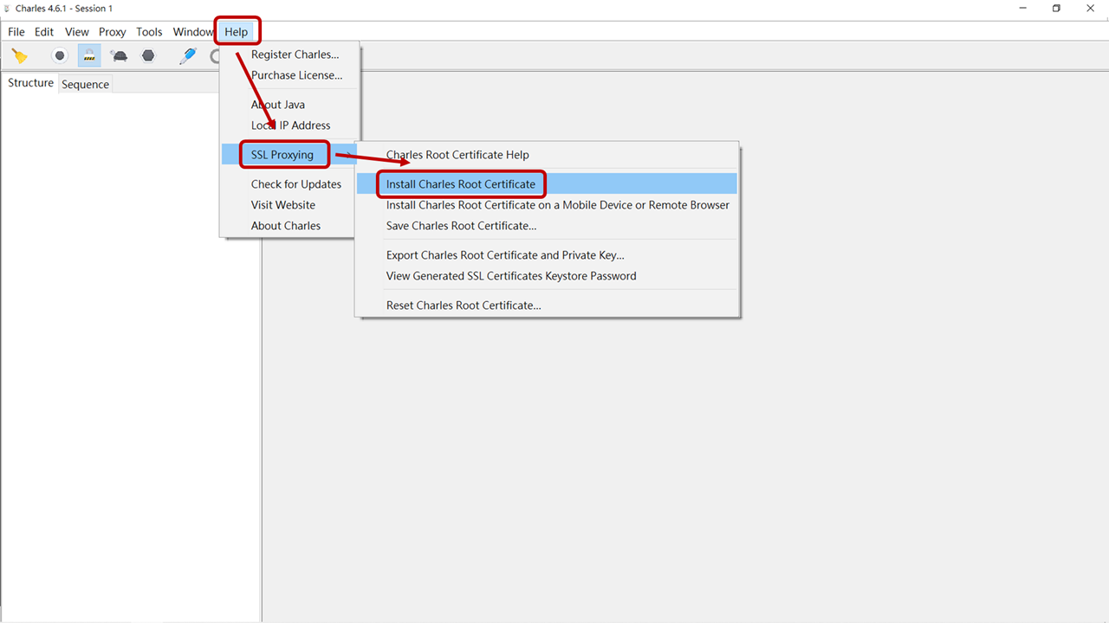Image resolution: width=1109 pixels, height=623 pixels.
Task: Click Check for Updates
Action: pyautogui.click(x=296, y=184)
